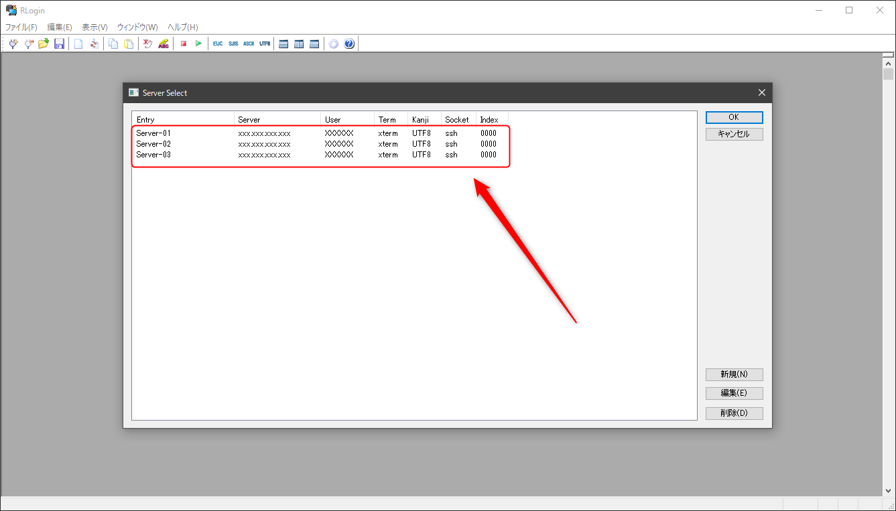Click the paste clipboard toolbar icon

129,44
